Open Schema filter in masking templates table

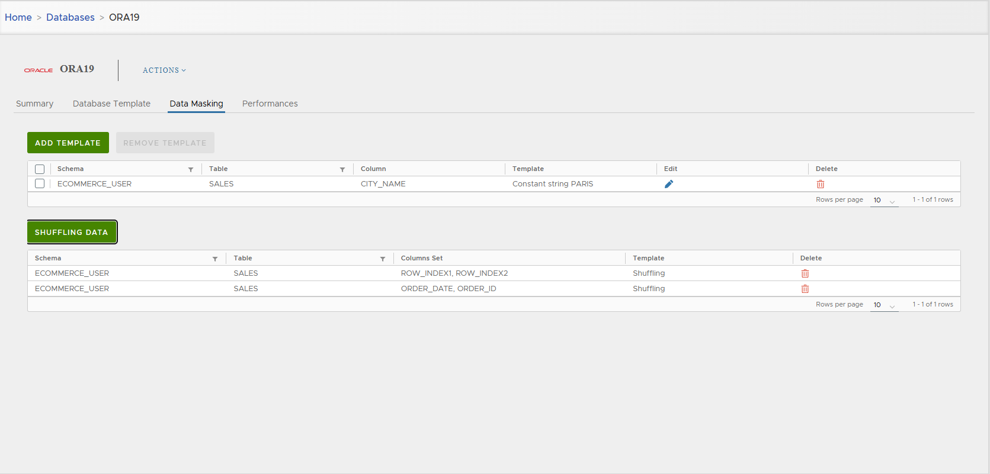191,169
